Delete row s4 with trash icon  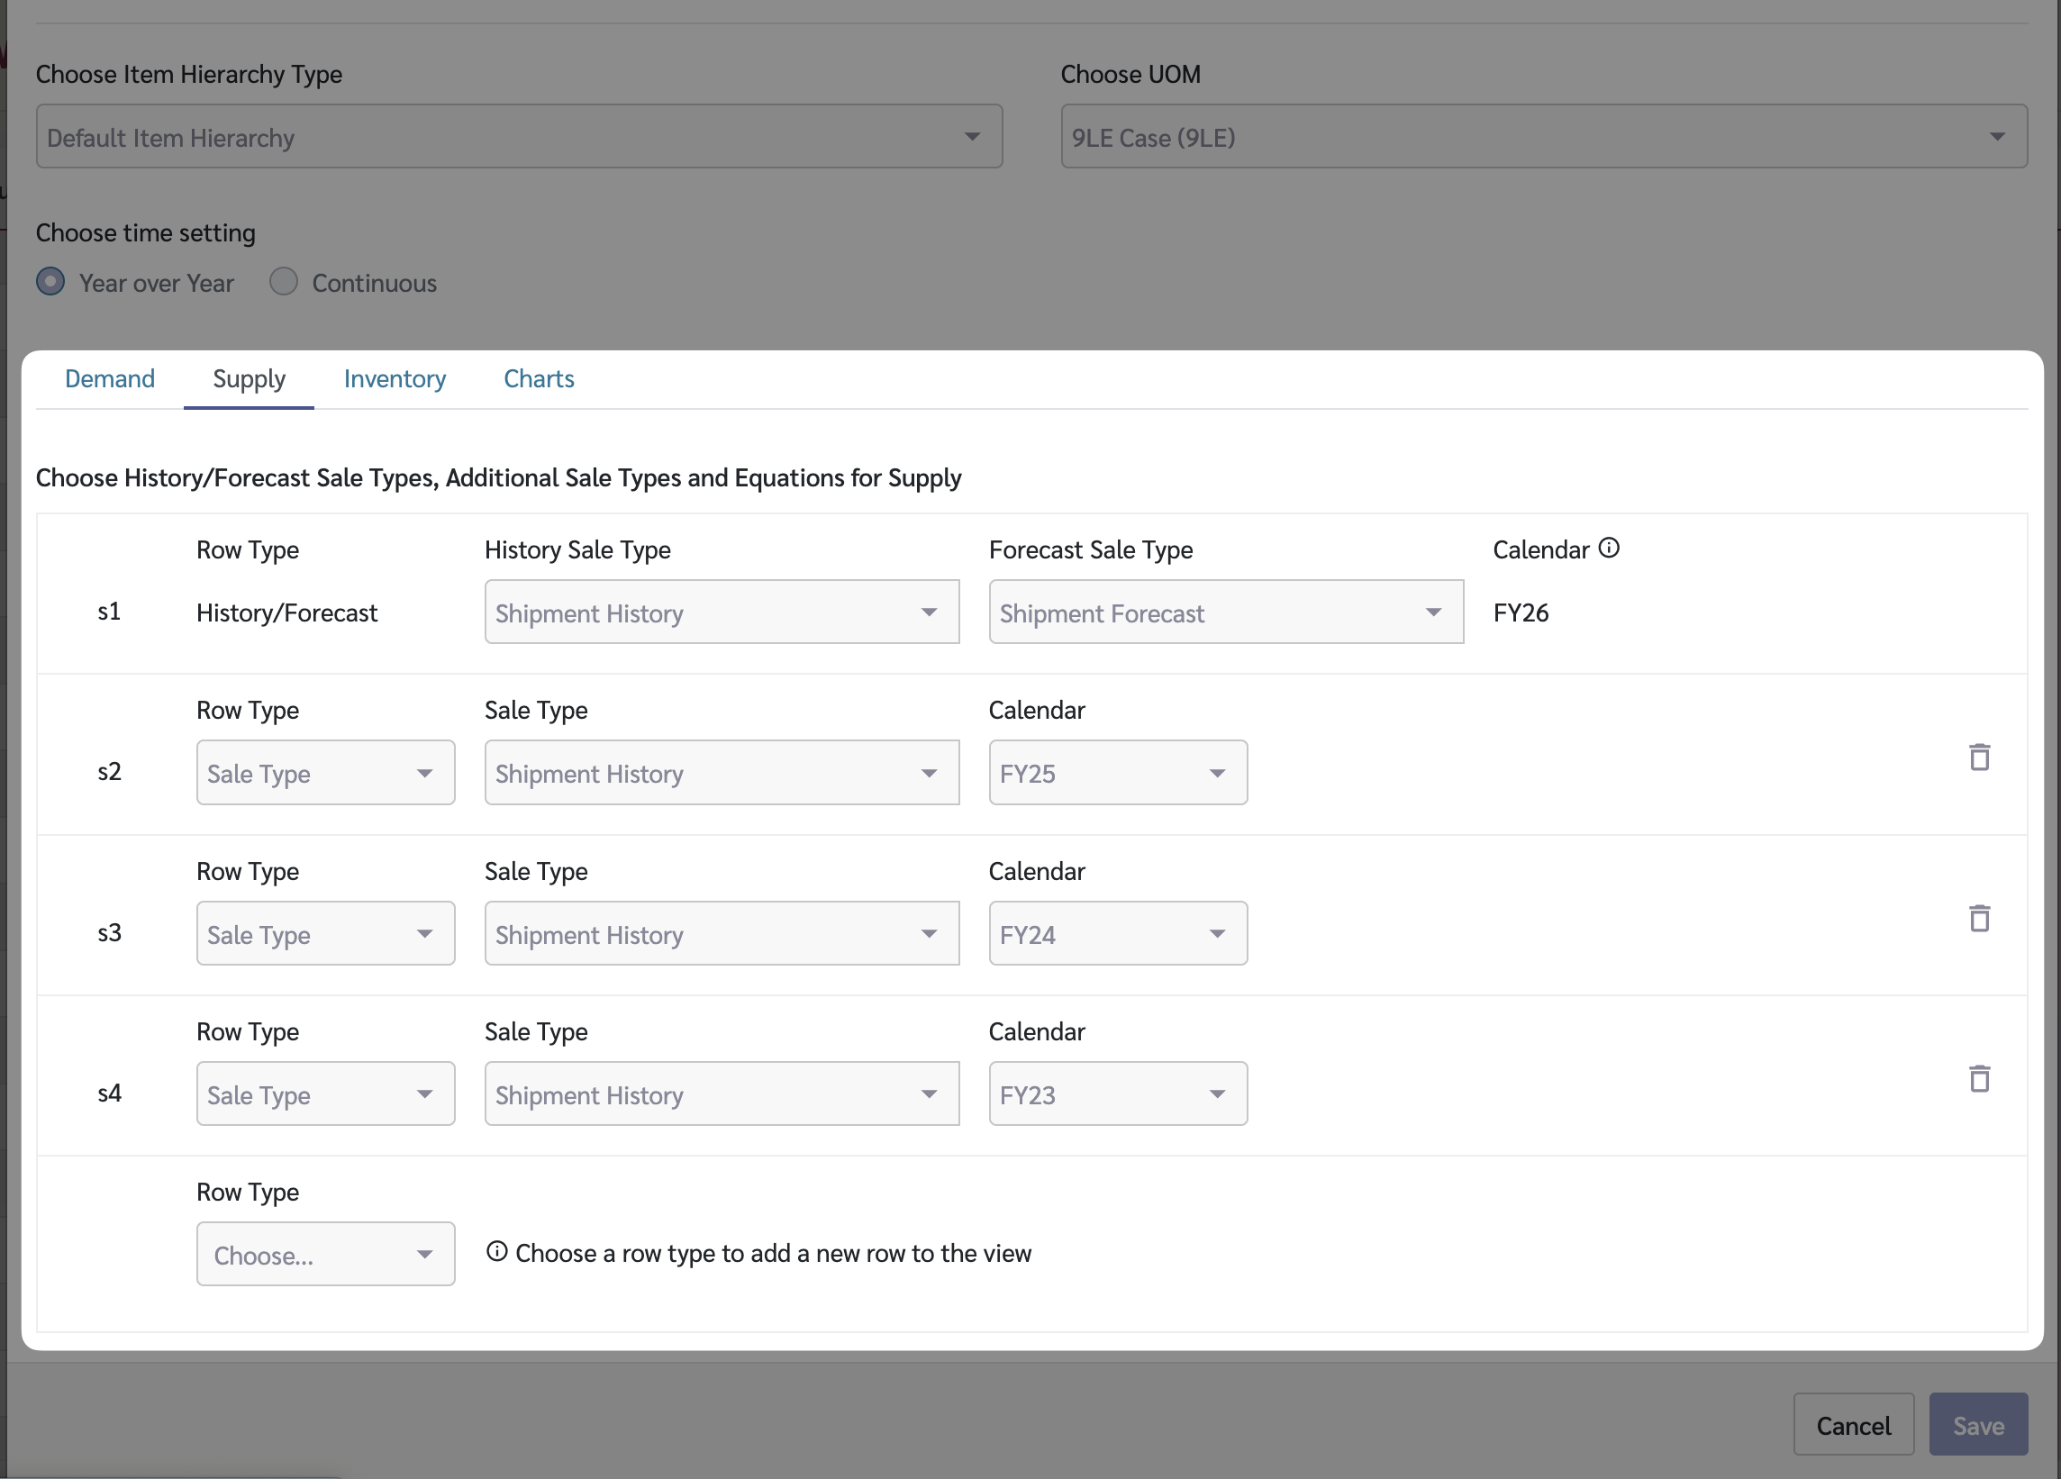point(1978,1078)
